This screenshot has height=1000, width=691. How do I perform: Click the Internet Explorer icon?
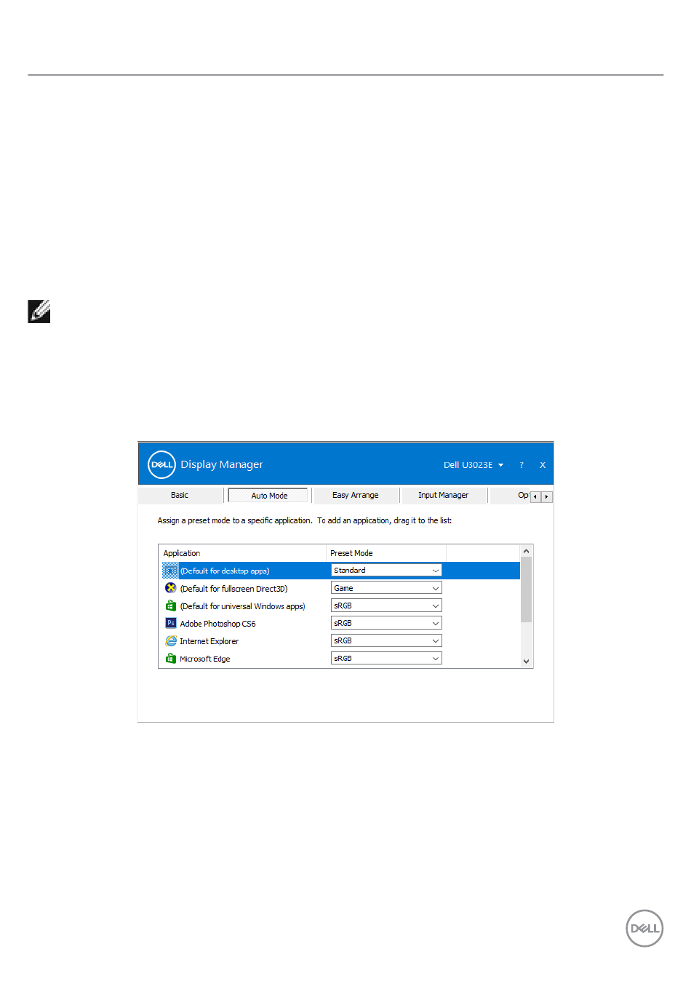171,641
